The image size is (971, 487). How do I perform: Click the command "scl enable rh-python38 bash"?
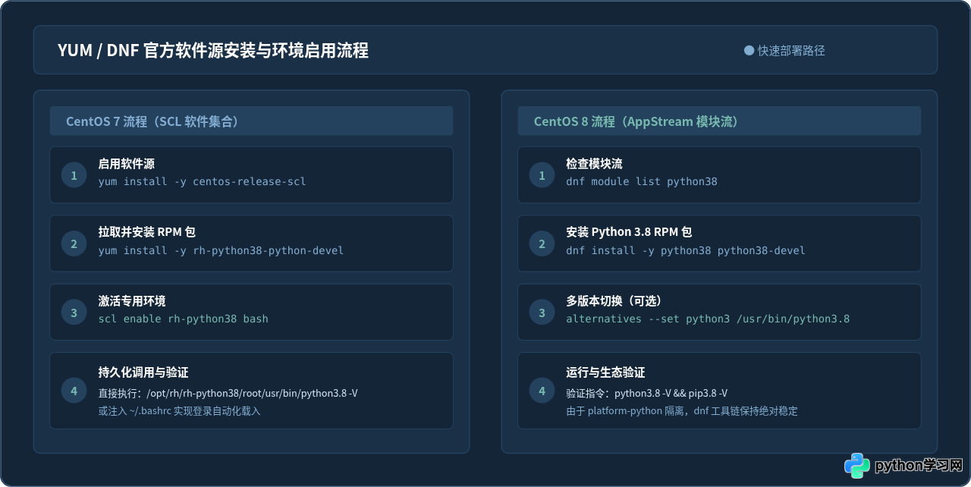click(x=183, y=319)
